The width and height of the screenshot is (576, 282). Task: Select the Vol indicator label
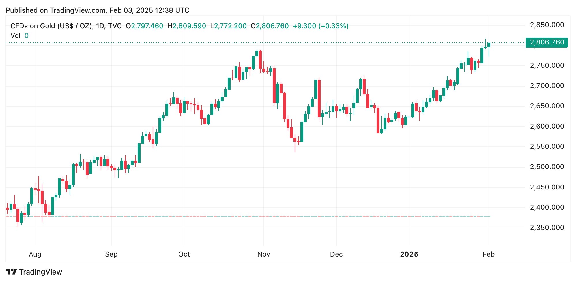(15, 36)
